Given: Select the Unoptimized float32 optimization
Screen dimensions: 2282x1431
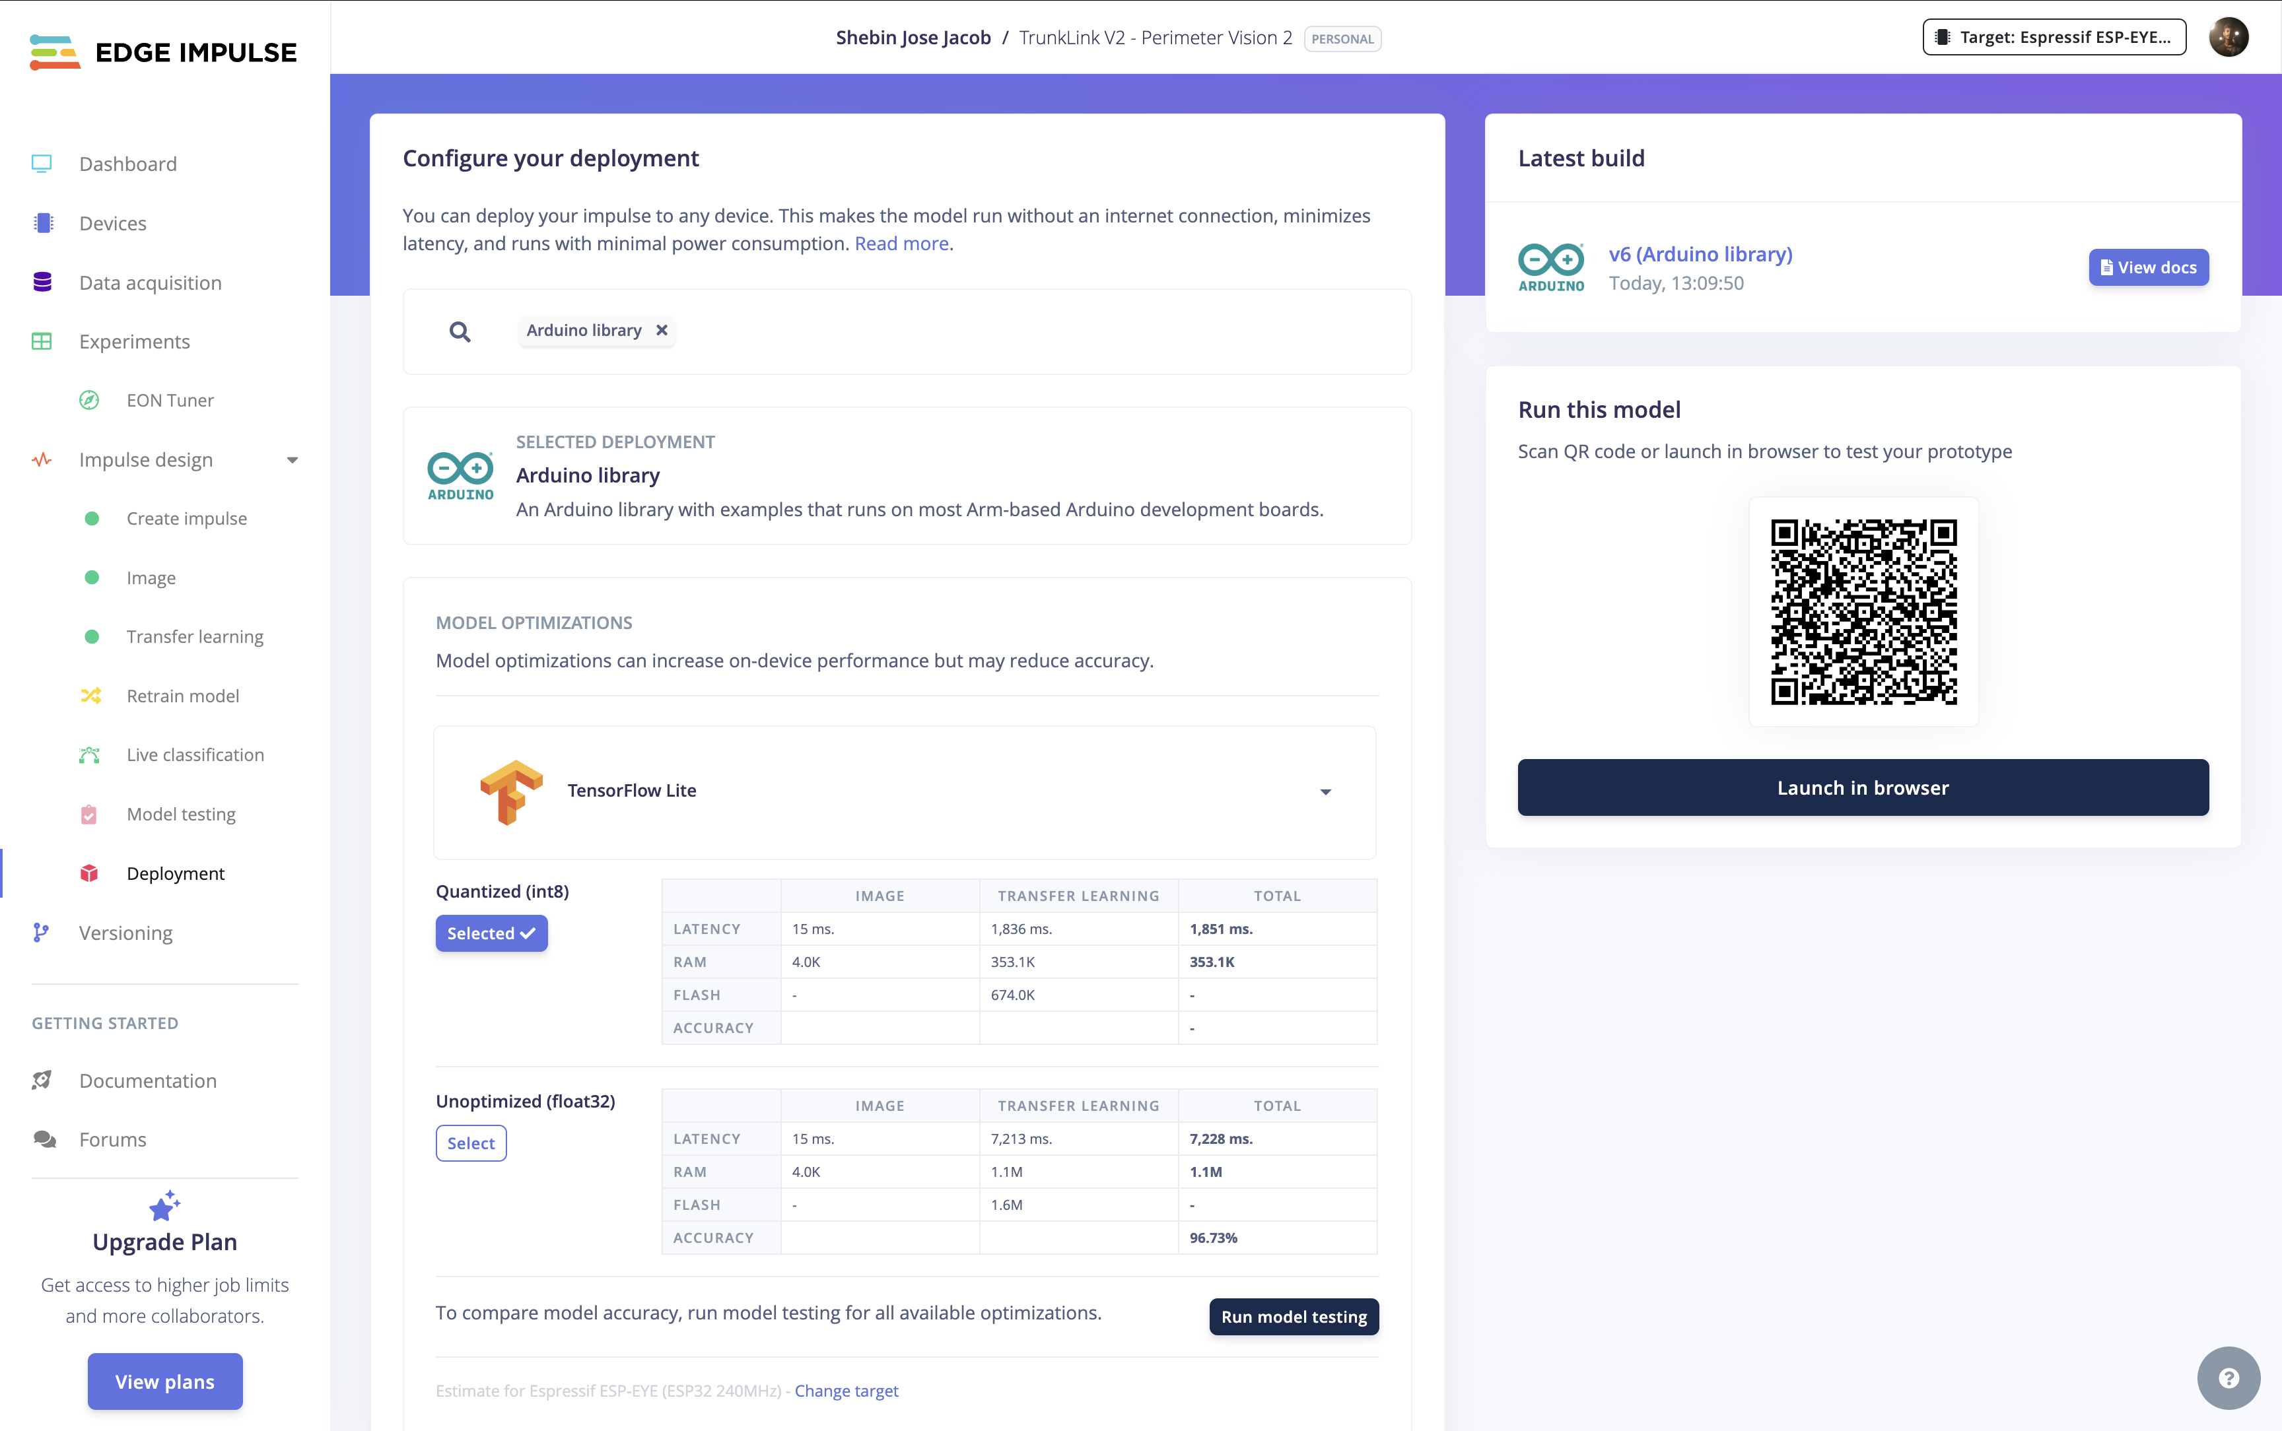Looking at the screenshot, I should [x=470, y=1143].
